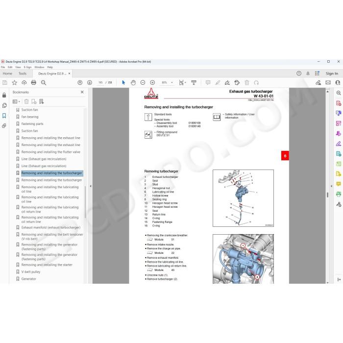Open the belt tensioner (V-rib belt) bookmark
This screenshot has height=343, width=343.
[x=52, y=237]
